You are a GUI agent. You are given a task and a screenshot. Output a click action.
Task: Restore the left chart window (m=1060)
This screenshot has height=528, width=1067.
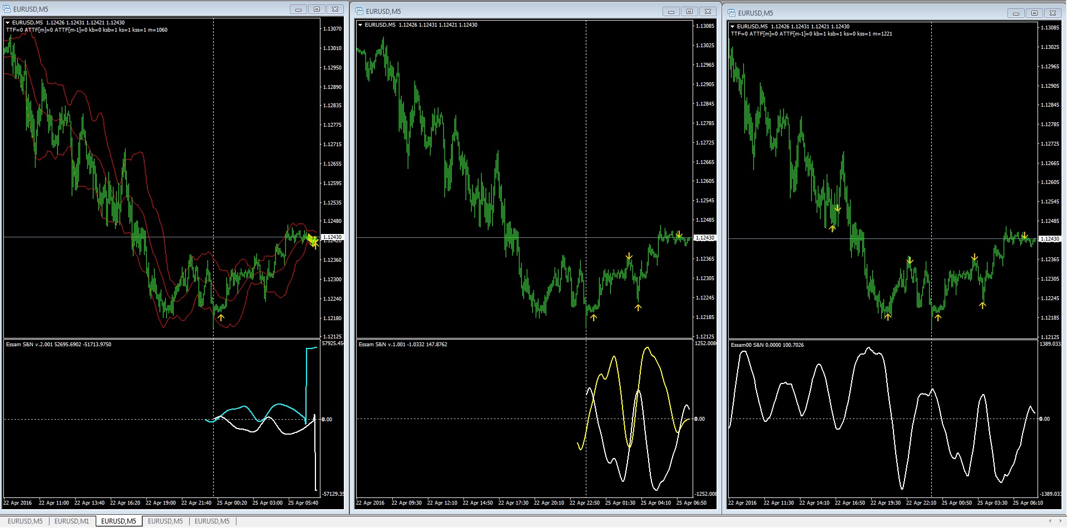(x=317, y=9)
